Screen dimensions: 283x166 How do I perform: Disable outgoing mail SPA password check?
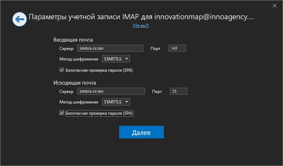62,113
